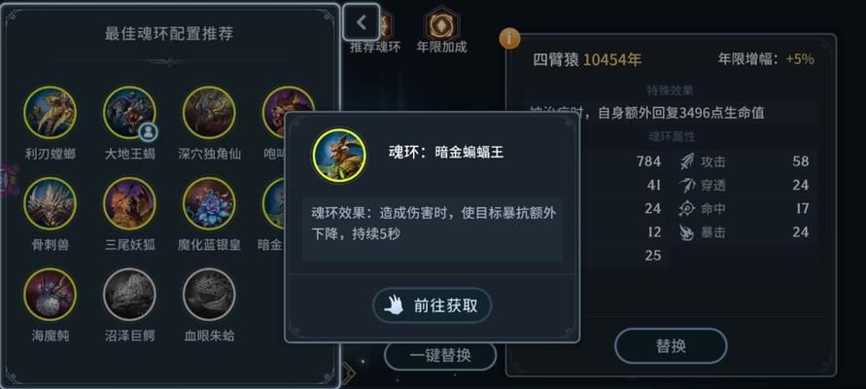Click the orange info icon

pyautogui.click(x=509, y=38)
